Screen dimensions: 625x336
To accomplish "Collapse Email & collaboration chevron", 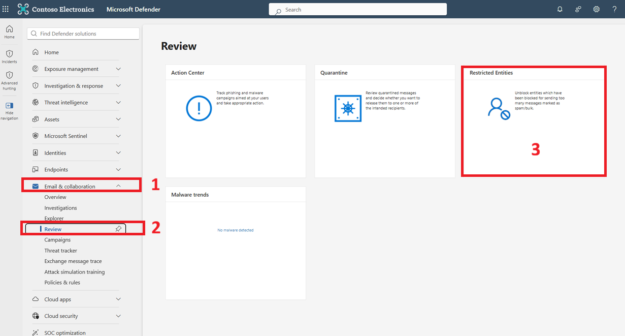I will 118,186.
